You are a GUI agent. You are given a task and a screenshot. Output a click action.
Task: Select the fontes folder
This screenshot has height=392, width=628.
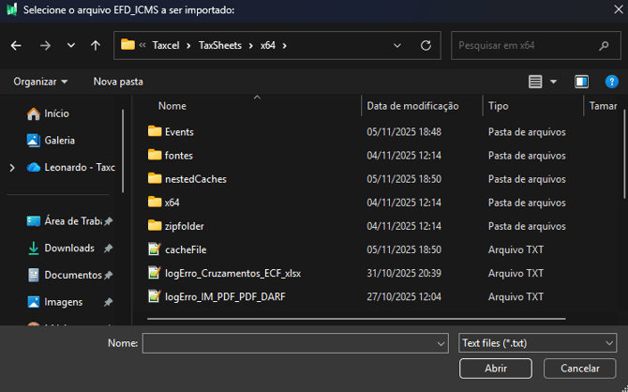tap(171, 156)
